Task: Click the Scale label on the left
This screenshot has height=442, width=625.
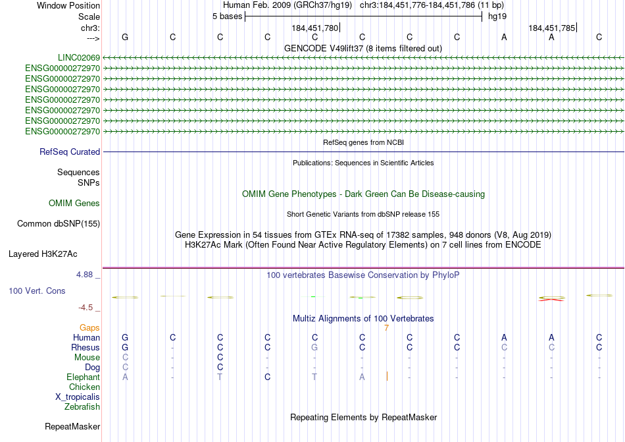Action: click(x=89, y=16)
